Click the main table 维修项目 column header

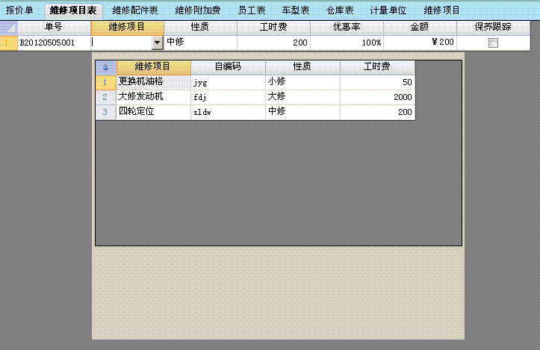click(x=128, y=28)
